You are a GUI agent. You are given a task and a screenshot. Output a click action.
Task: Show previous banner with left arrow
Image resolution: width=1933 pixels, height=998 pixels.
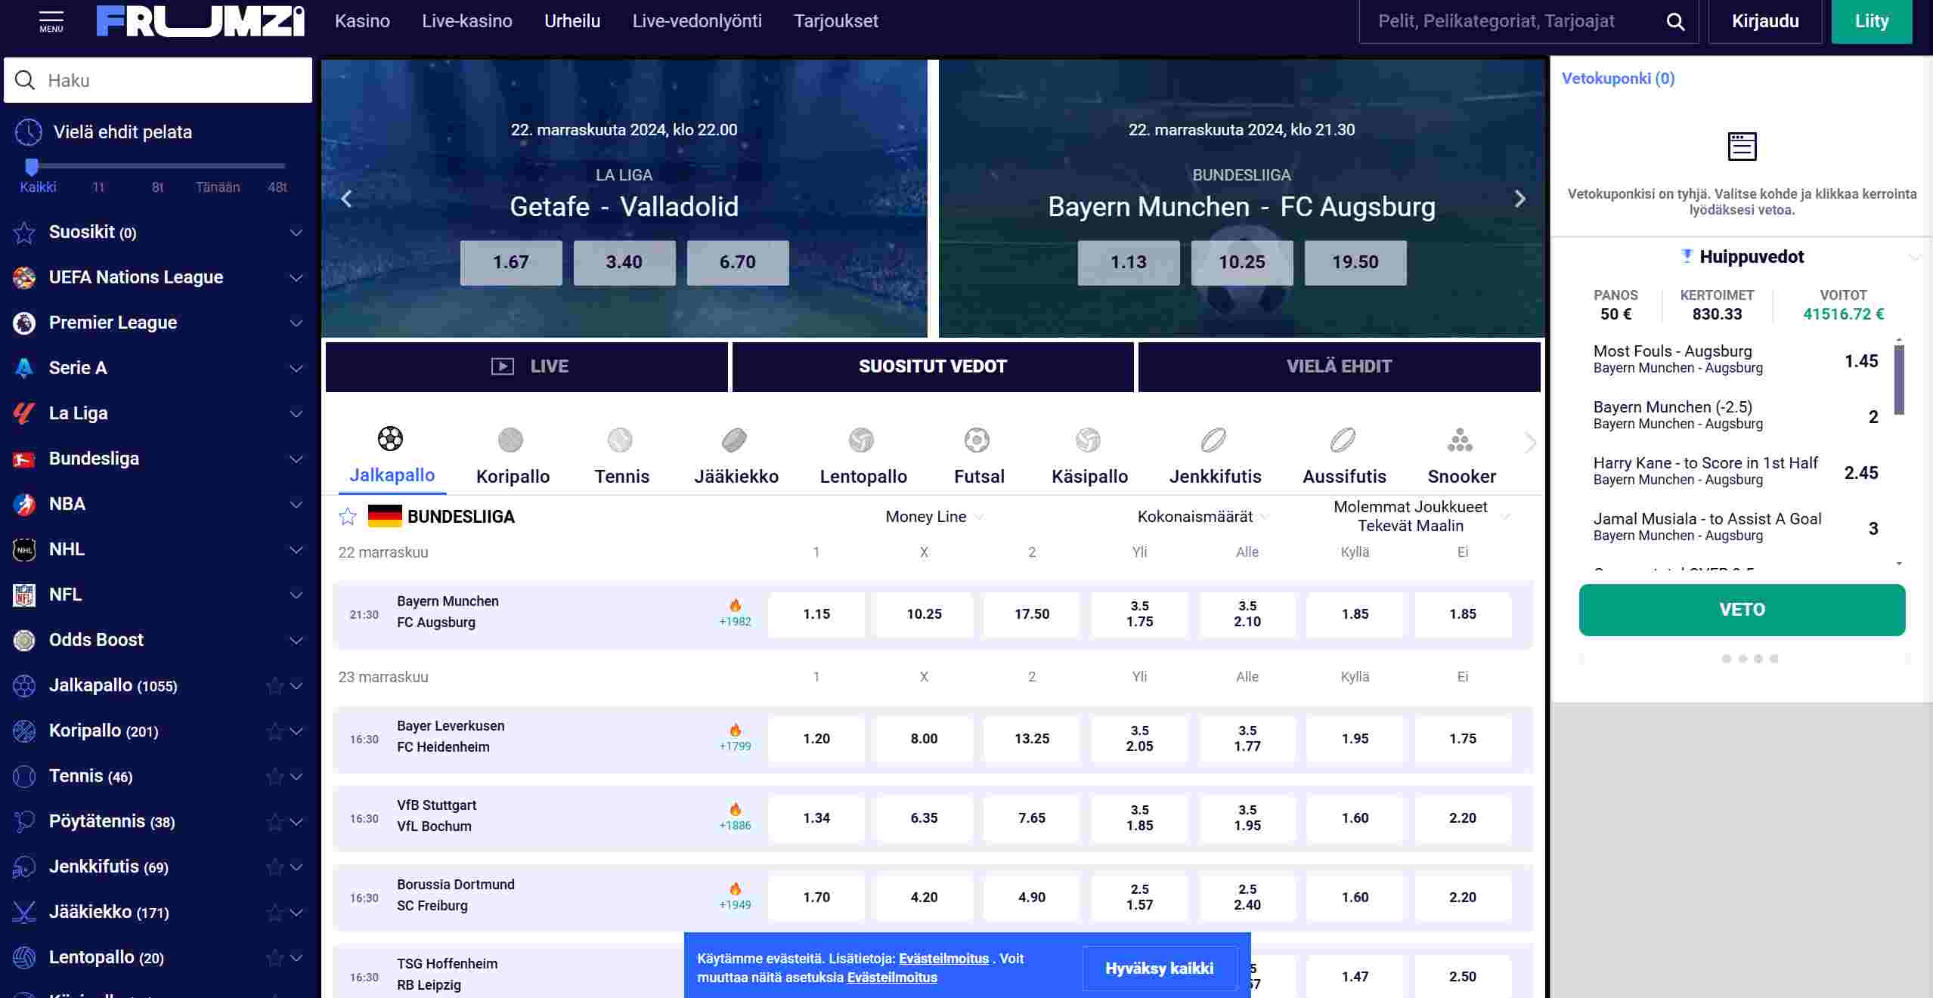point(346,199)
